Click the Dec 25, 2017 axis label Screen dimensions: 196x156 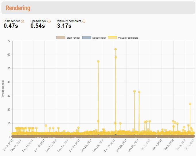coord(98,145)
